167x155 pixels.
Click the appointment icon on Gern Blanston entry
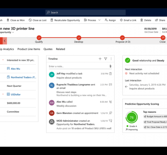click(110, 113)
